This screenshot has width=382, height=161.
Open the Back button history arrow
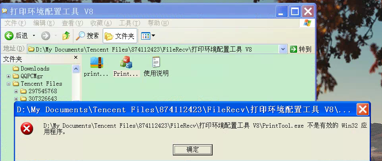coord(34,36)
